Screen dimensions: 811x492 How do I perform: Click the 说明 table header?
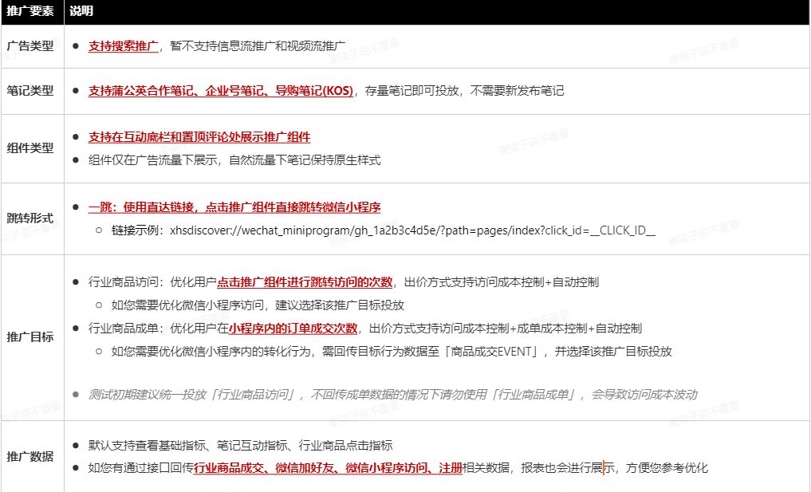(x=80, y=11)
